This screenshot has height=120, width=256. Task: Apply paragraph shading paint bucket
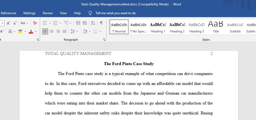(x=85, y=31)
